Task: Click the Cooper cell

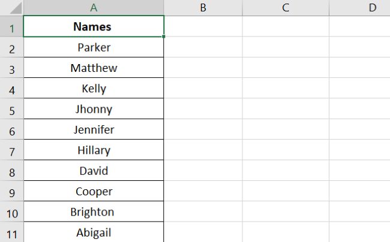Action: [x=94, y=192]
